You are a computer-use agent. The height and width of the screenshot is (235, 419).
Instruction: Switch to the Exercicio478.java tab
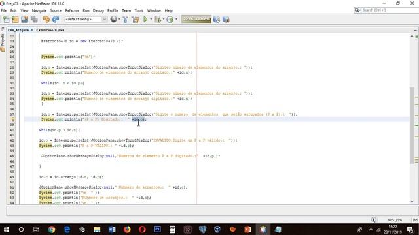point(50,30)
